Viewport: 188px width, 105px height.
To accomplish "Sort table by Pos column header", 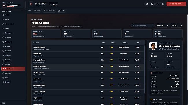I will 103,43.
